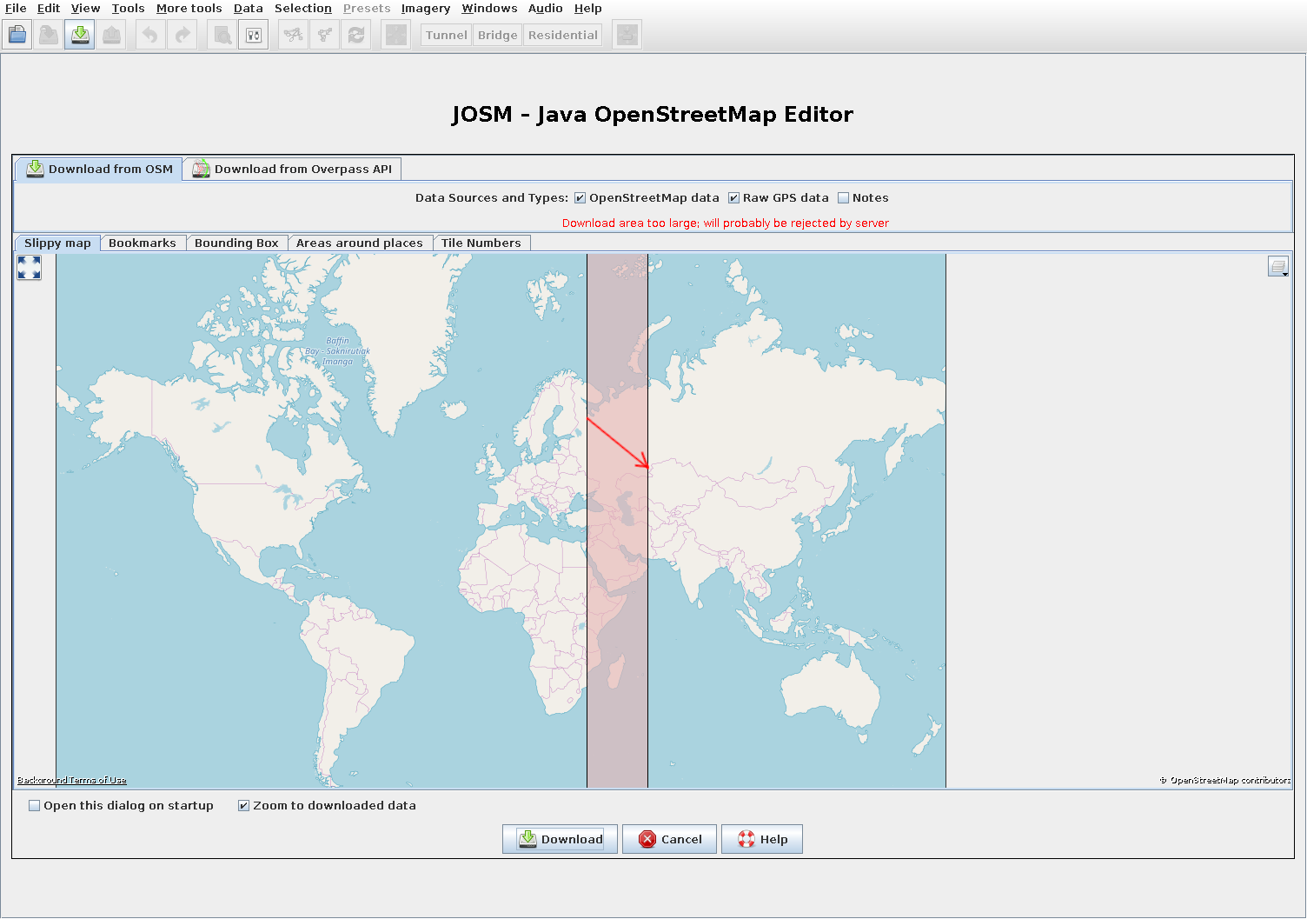Screen dimensions: 1307x919
Task: Open the Data menu
Action: [249, 9]
